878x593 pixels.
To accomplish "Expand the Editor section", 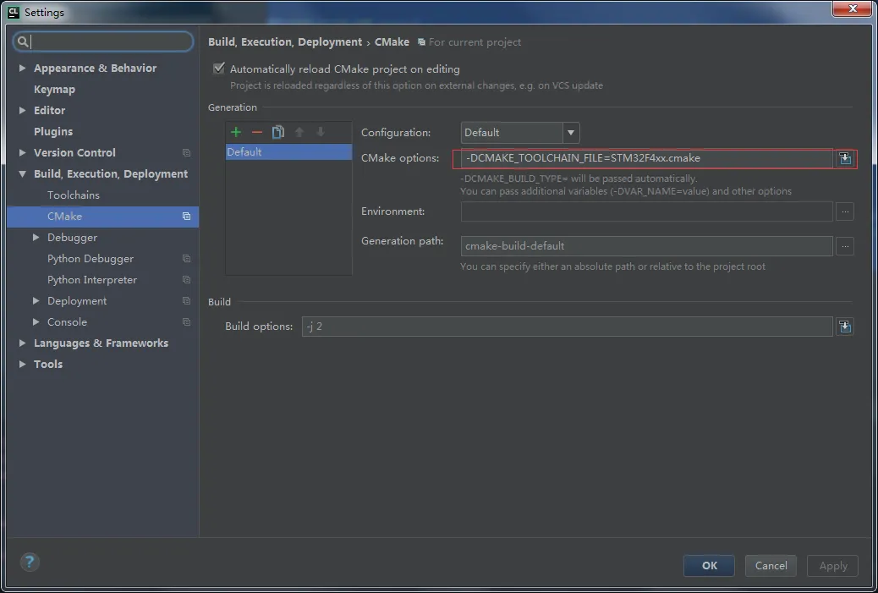I will click(x=22, y=110).
